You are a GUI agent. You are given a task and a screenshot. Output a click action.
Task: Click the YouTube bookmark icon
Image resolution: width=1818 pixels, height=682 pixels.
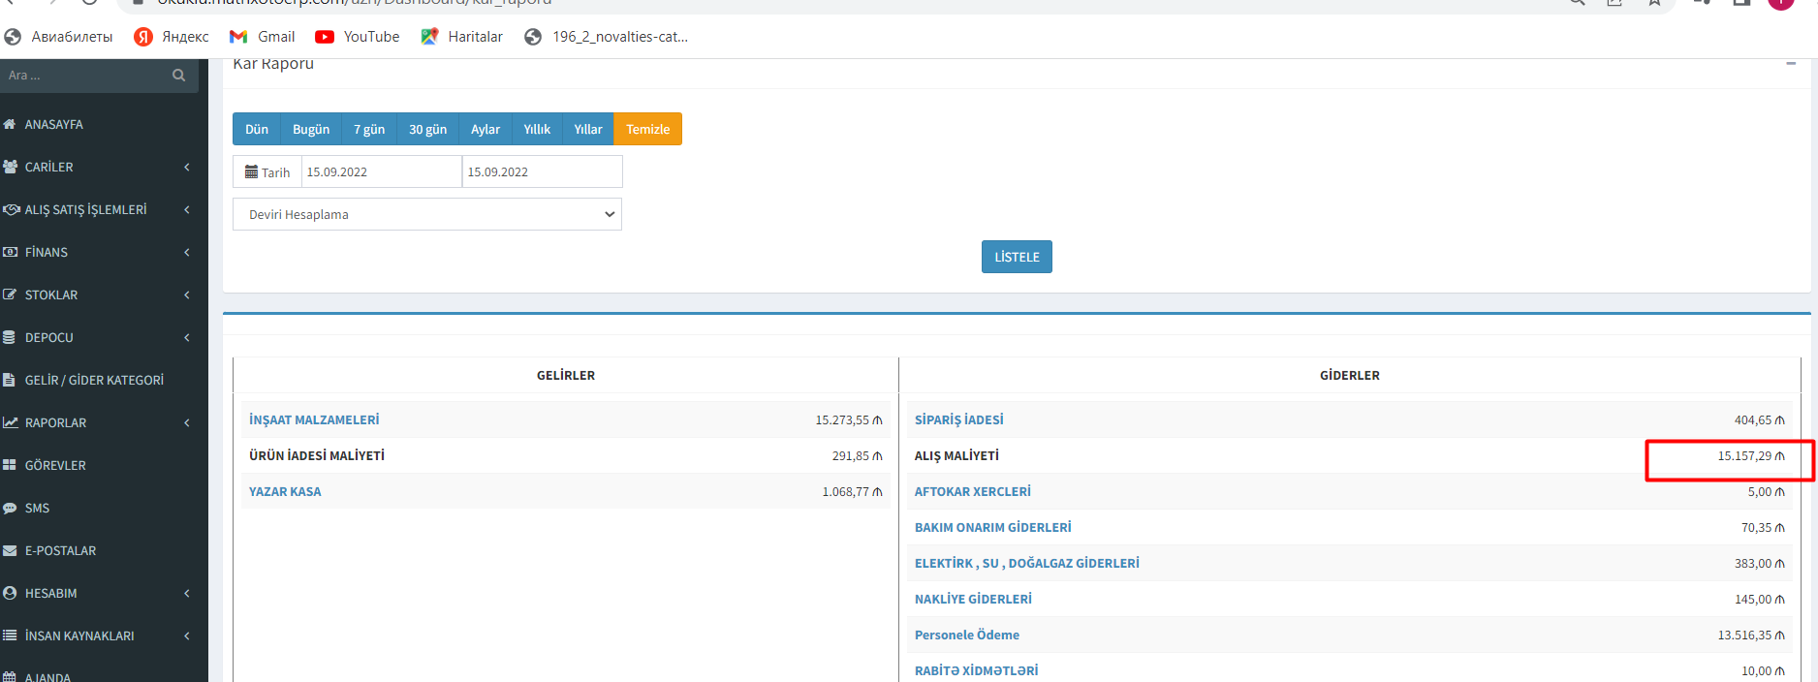point(325,37)
